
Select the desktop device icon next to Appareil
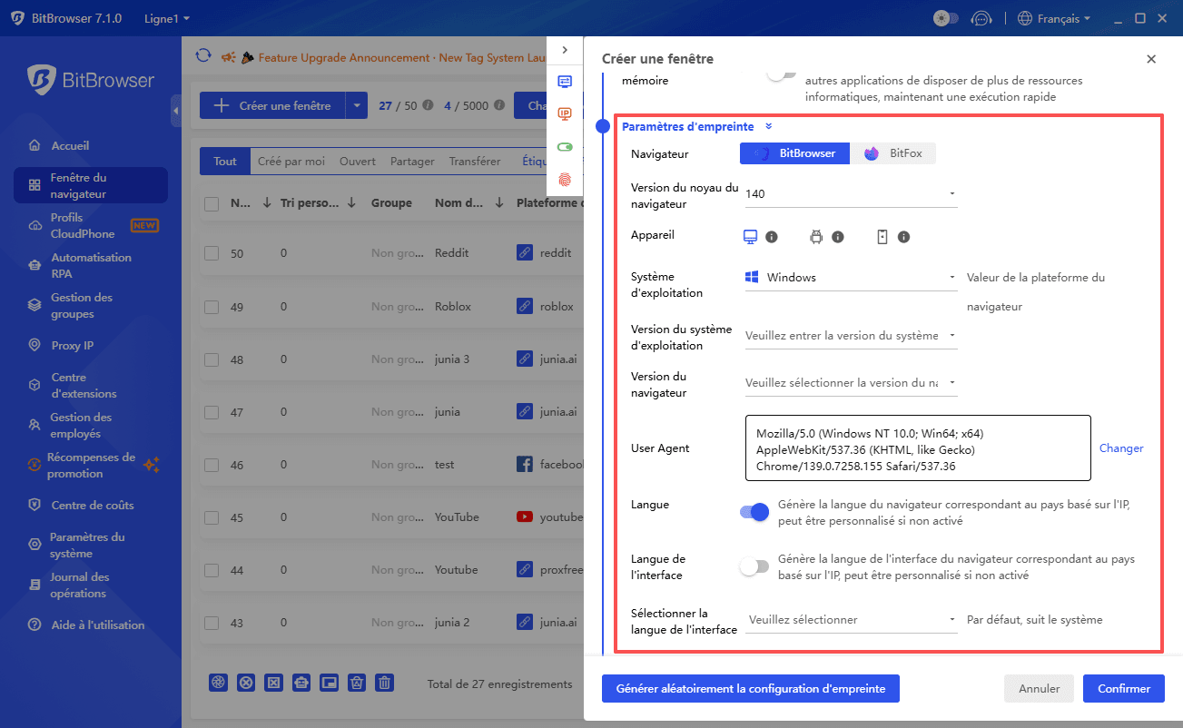click(749, 237)
